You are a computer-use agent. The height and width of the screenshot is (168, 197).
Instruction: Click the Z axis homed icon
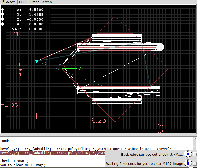3,19
